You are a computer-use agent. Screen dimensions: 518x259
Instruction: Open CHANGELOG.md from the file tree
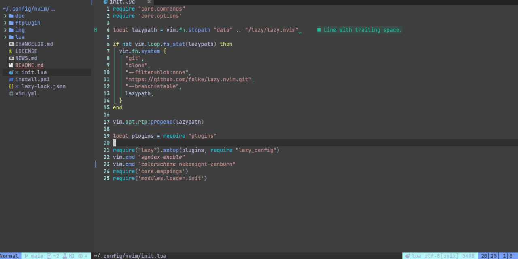pos(34,44)
